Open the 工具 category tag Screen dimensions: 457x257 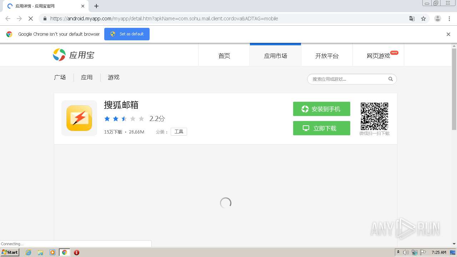click(179, 132)
